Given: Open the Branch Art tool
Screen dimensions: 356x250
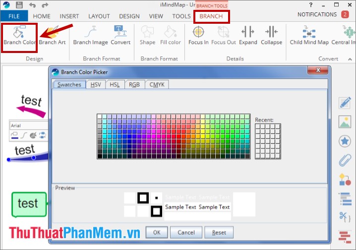Looking at the screenshot, I should point(53,36).
